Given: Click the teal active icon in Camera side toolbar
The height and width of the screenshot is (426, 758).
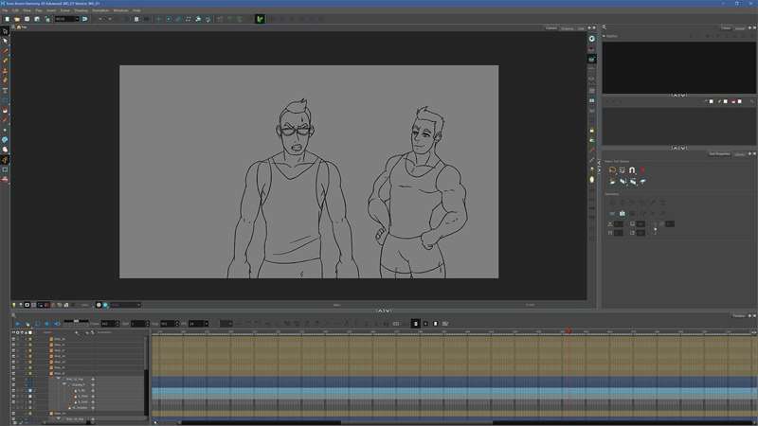Looking at the screenshot, I should [591, 59].
